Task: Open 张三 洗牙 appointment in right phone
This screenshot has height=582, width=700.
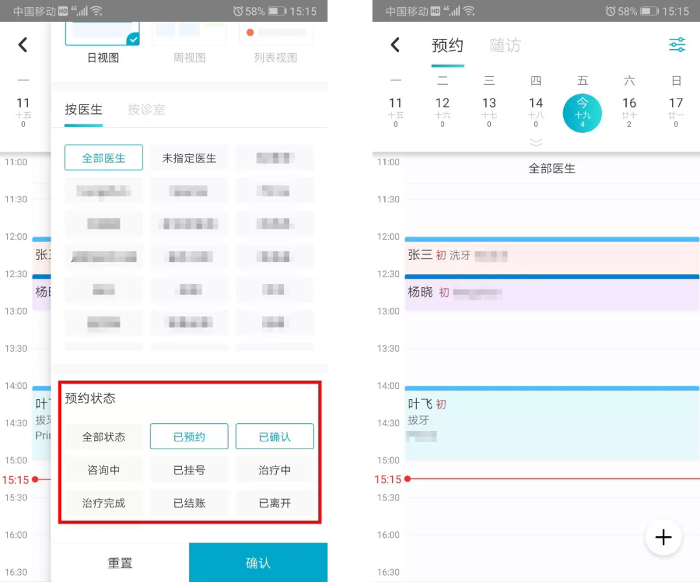Action: pyautogui.click(x=552, y=256)
